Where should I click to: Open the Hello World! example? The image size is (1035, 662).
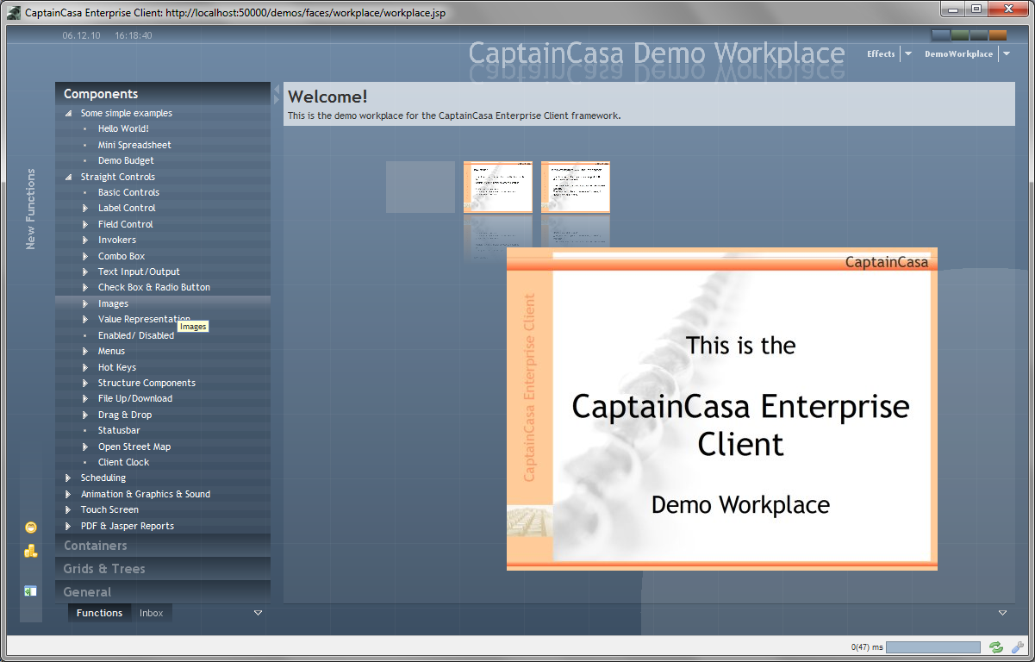(x=123, y=128)
